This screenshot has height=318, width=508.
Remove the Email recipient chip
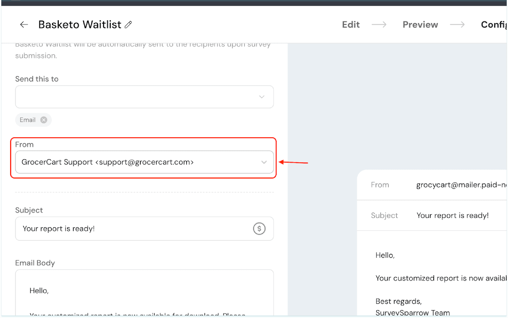click(44, 120)
